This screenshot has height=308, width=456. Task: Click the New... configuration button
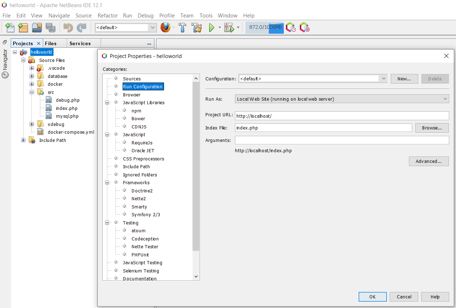[x=404, y=79]
